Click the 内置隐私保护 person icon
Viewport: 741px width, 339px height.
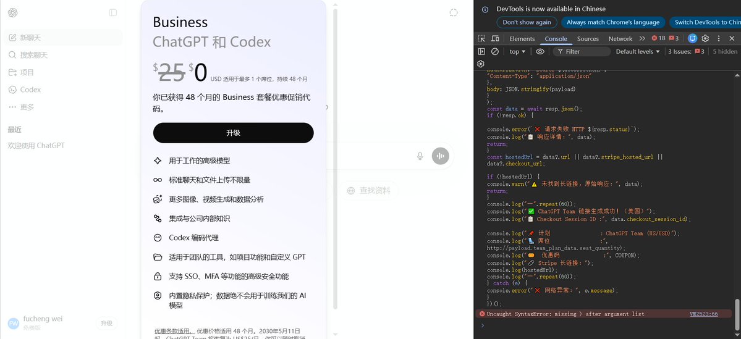coord(158,296)
